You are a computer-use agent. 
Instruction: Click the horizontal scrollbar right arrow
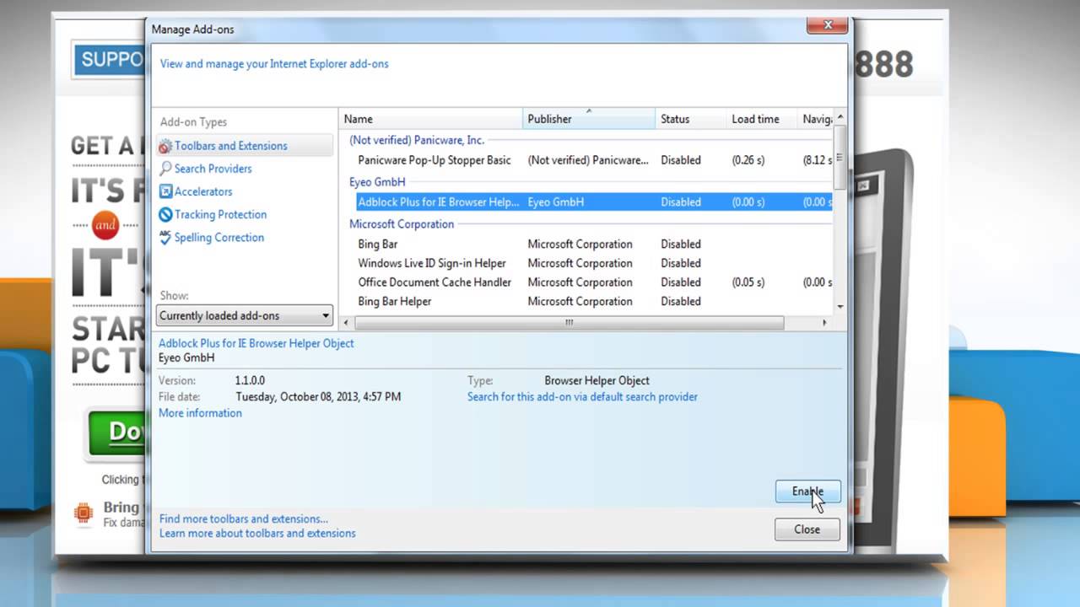[824, 323]
